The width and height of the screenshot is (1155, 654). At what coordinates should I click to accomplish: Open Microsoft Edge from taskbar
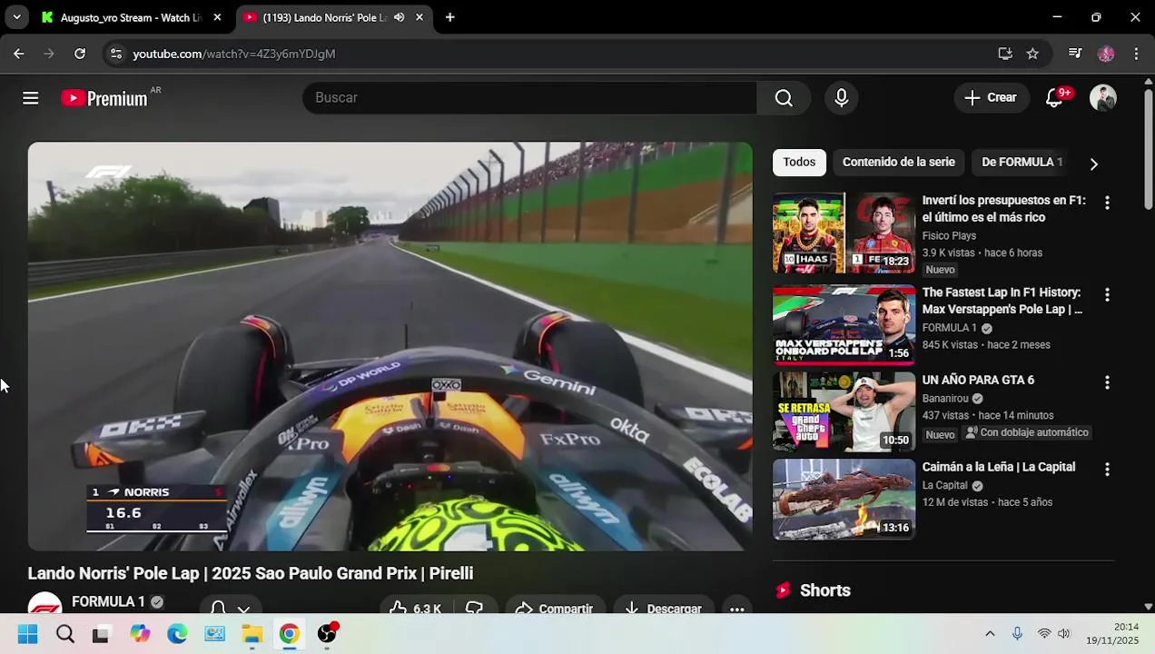177,634
